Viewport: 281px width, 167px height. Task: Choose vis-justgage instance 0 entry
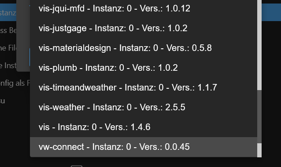144,28
